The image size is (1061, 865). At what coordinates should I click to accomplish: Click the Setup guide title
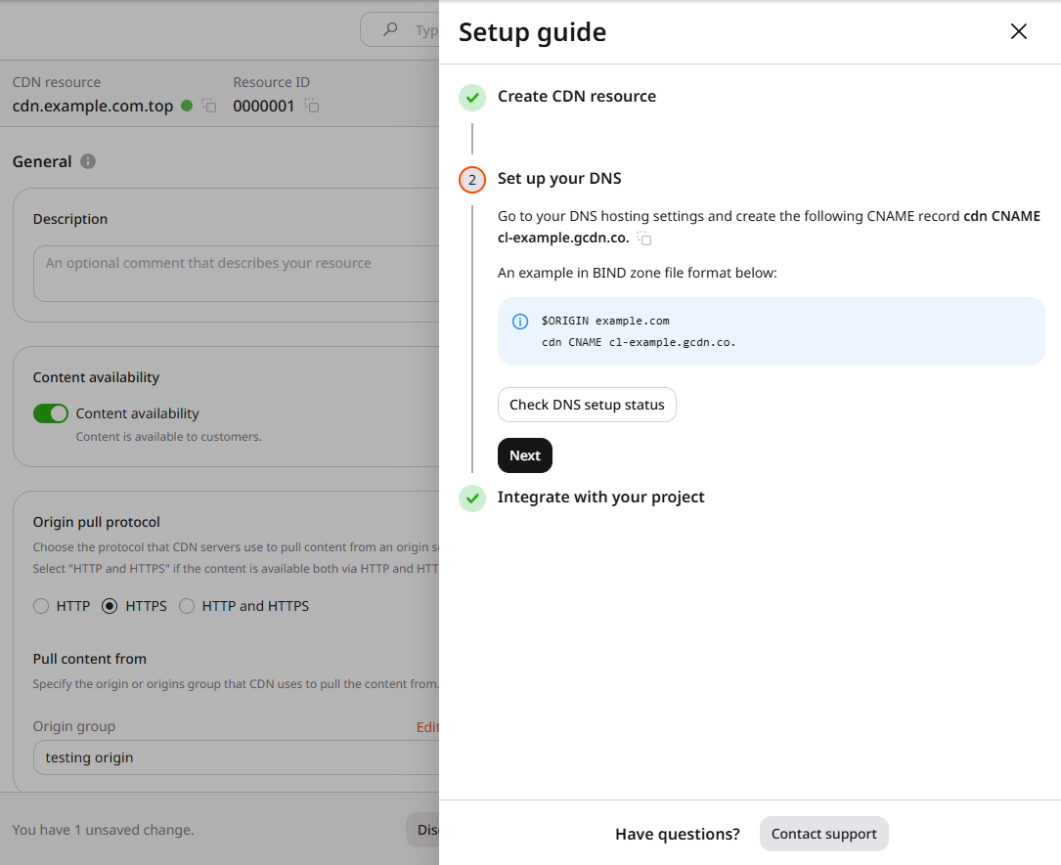[x=533, y=32]
